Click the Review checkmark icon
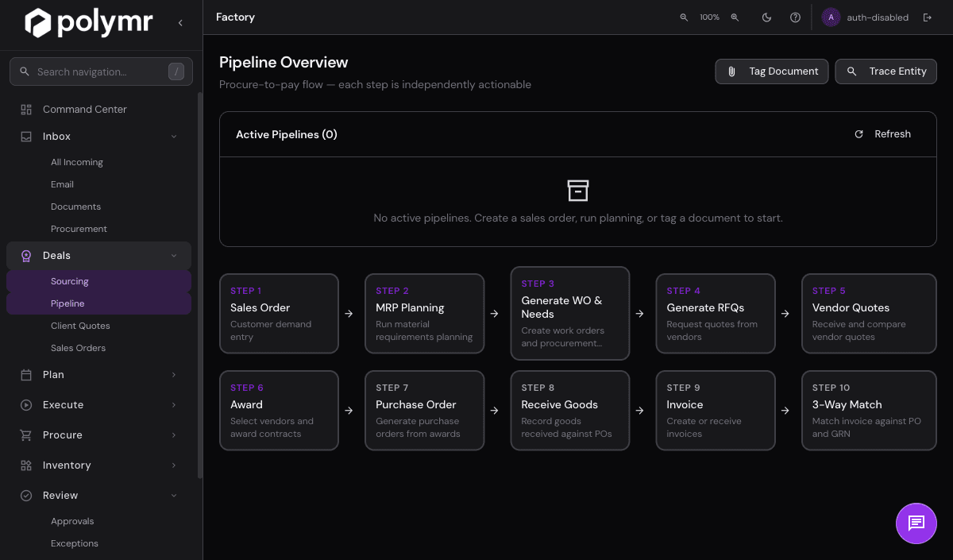This screenshot has height=560, width=953. click(x=26, y=496)
